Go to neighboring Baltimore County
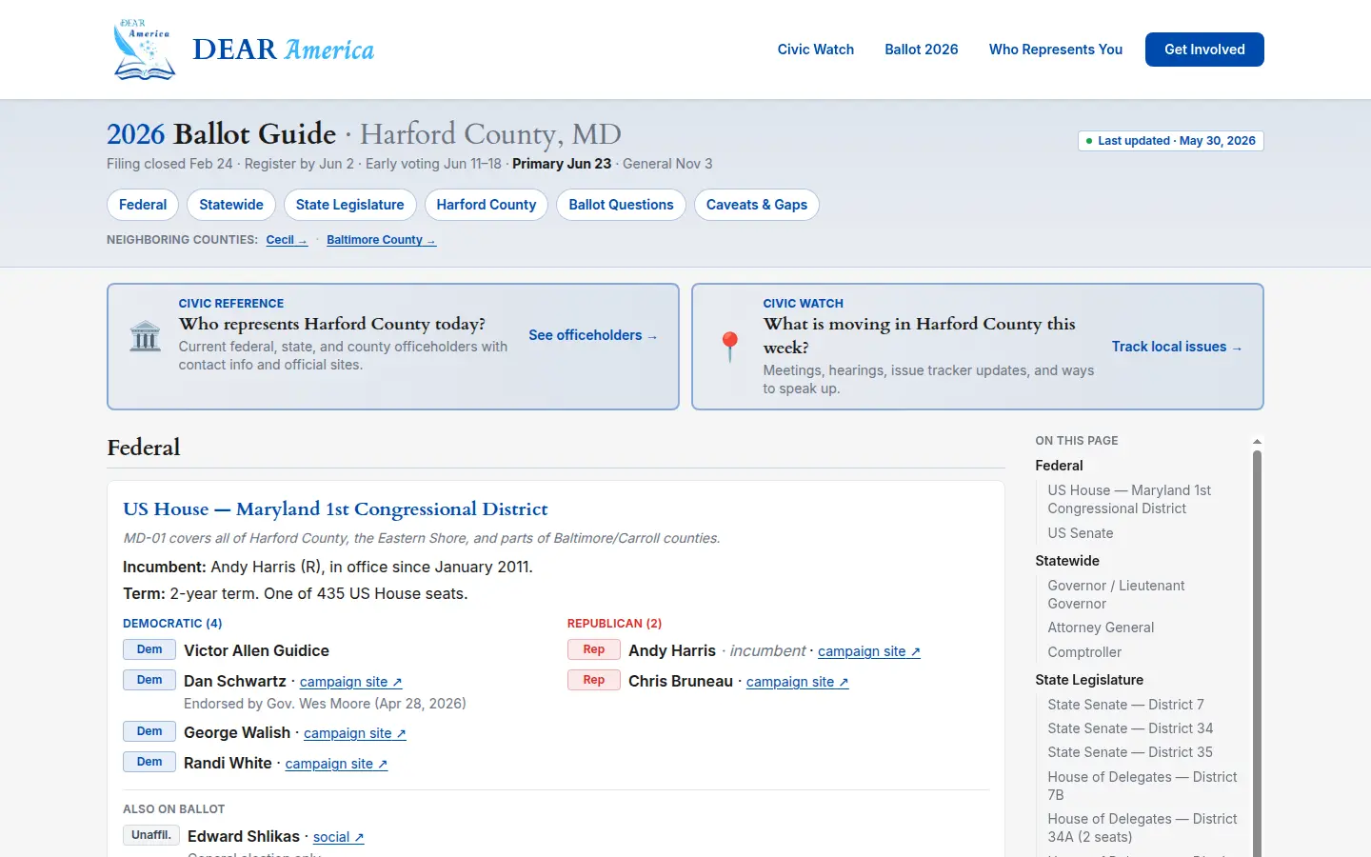The width and height of the screenshot is (1371, 857). click(x=381, y=240)
